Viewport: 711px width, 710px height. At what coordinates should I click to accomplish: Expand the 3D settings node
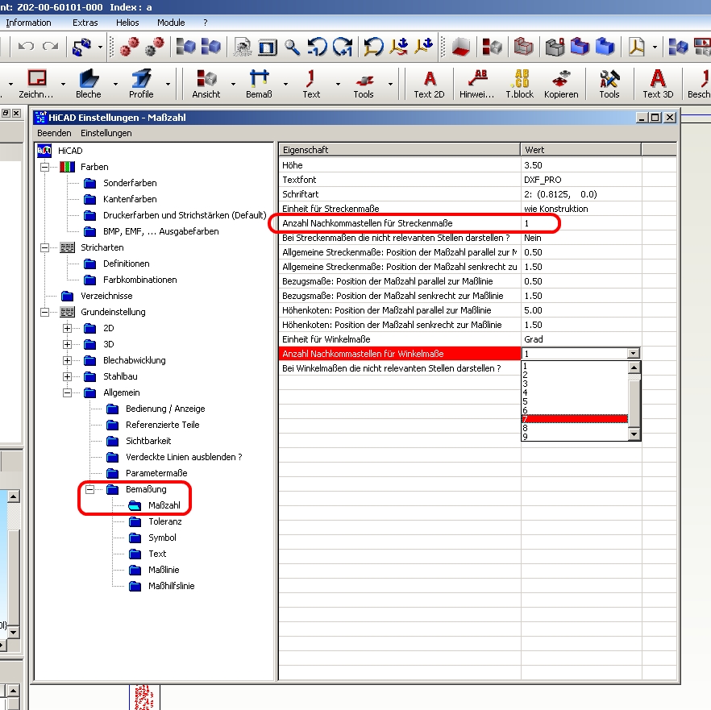(x=67, y=344)
